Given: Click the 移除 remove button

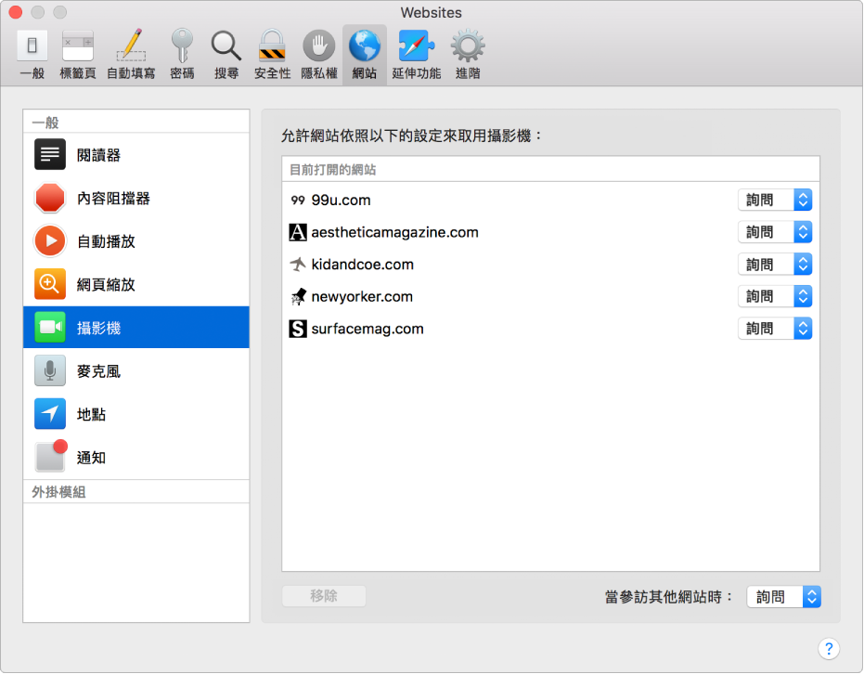Looking at the screenshot, I should [x=324, y=596].
